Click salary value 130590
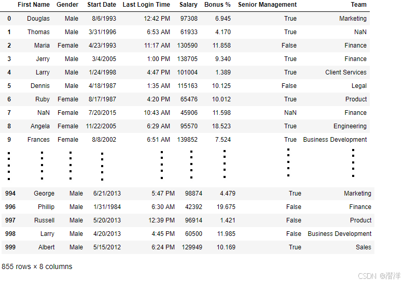Viewport: 404px width, 283px height. [187, 46]
